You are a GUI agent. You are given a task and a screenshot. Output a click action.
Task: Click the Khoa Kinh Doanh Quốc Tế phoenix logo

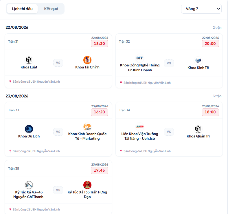click(87, 127)
